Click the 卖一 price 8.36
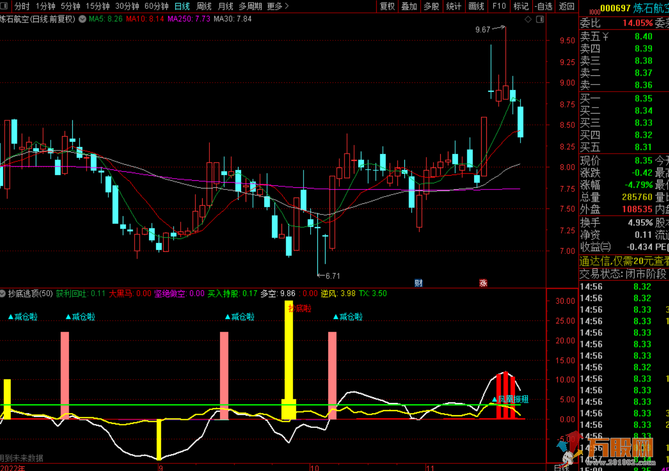The image size is (669, 471). click(643, 85)
